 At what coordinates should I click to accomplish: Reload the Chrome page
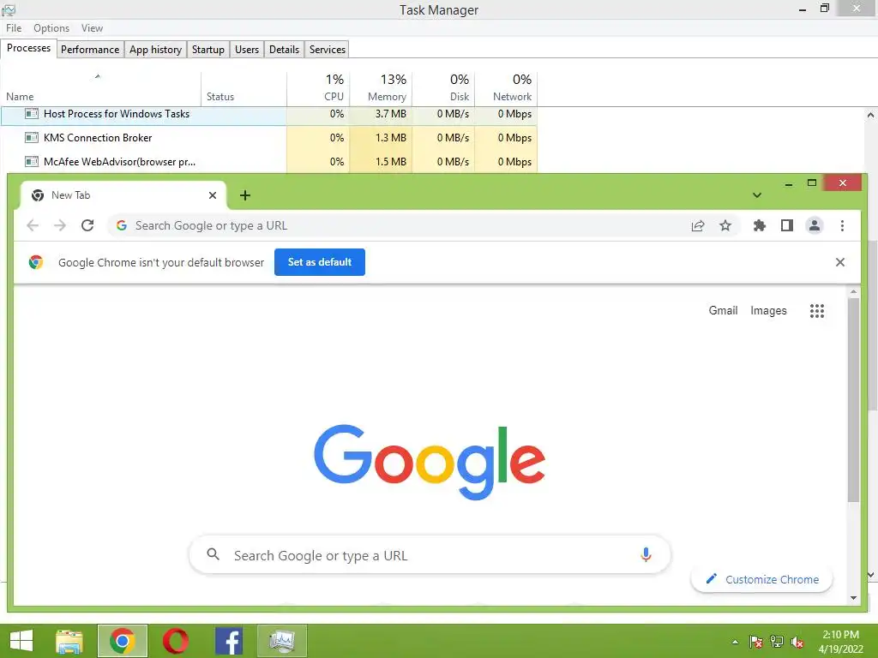tap(87, 225)
